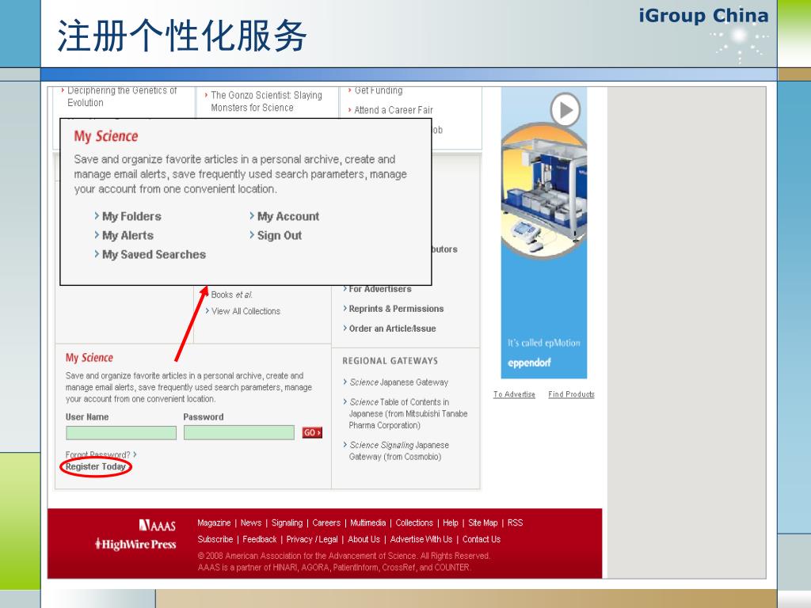The width and height of the screenshot is (811, 608).
Task: Click the Forgot Password link
Action: pos(101,454)
